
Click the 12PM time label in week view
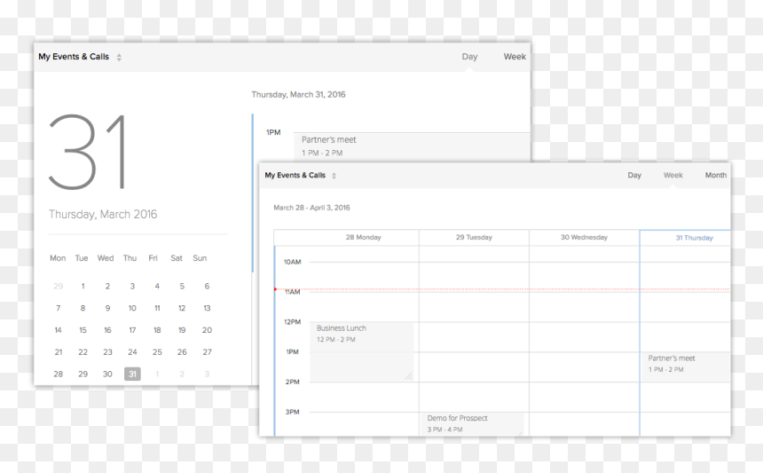(293, 321)
